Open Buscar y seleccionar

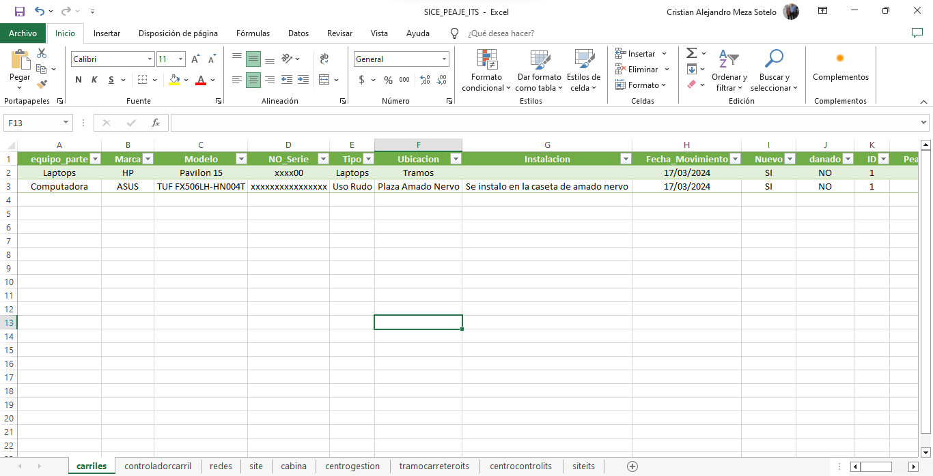[775, 71]
